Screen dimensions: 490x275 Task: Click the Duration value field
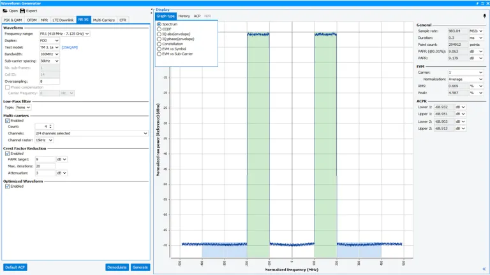coord(458,38)
